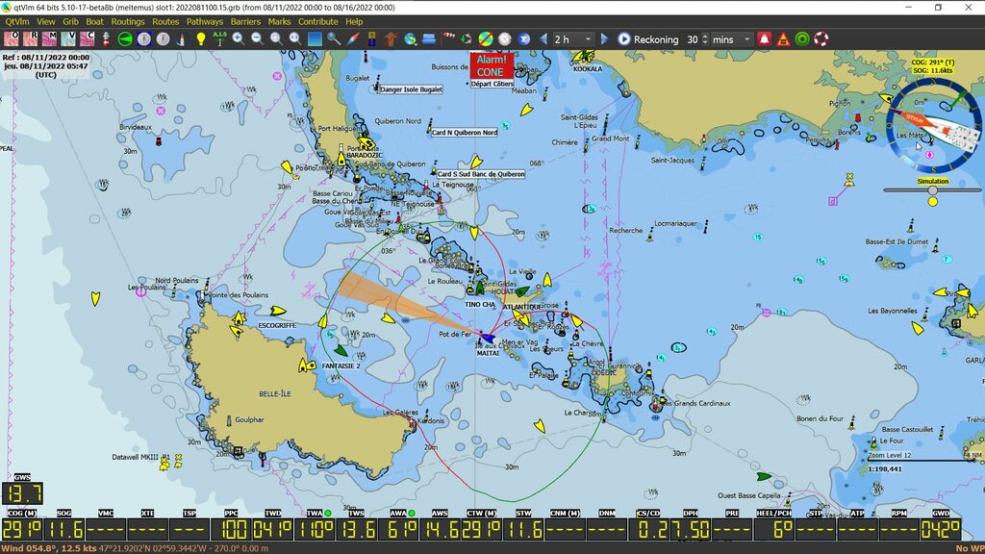Click the MAITAI boat label

point(488,353)
